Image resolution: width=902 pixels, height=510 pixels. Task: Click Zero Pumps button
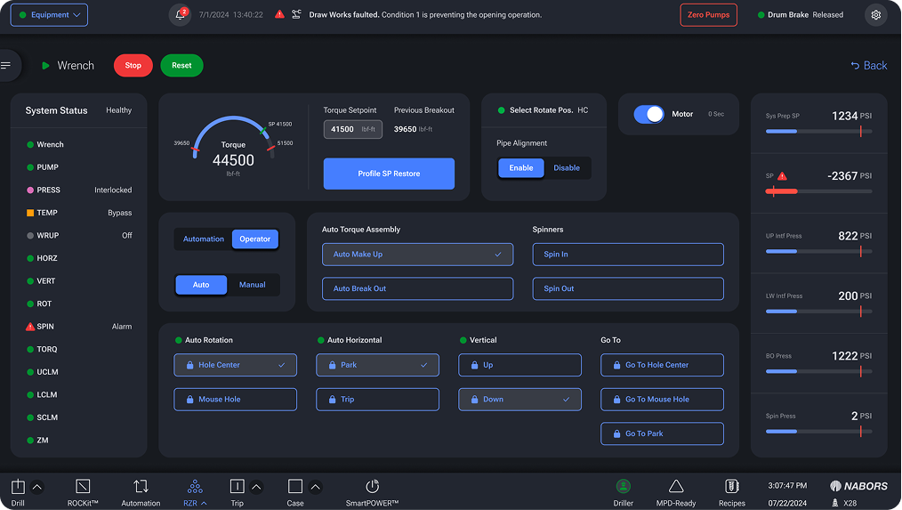708,15
